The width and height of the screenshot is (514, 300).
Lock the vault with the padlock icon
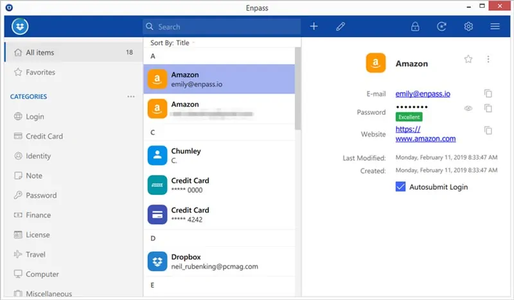415,26
